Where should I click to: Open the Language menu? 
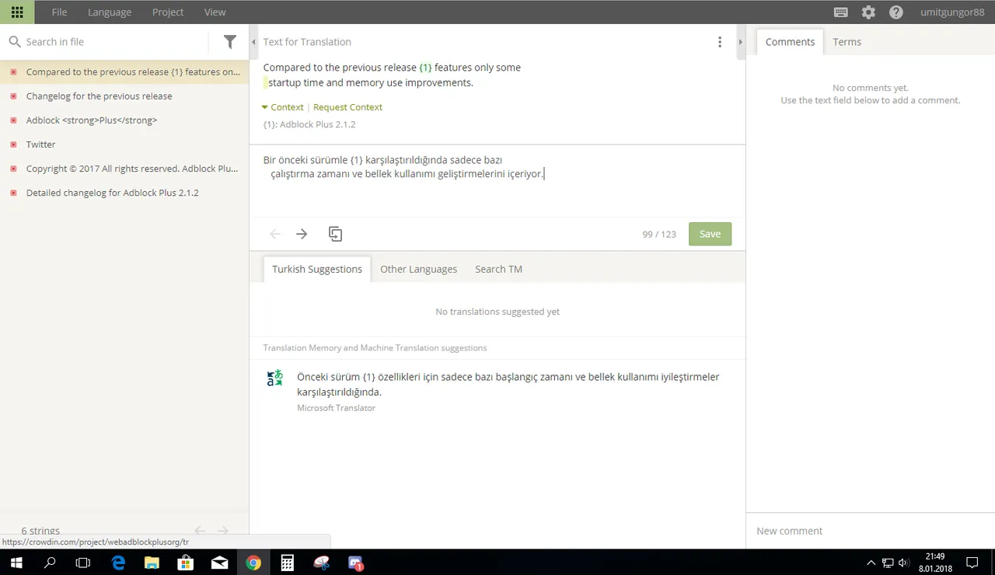110,12
